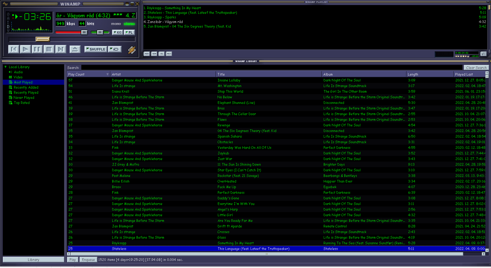491x268 pixels.
Task: Sort the library by Played Last column
Action: pyautogui.click(x=470, y=75)
